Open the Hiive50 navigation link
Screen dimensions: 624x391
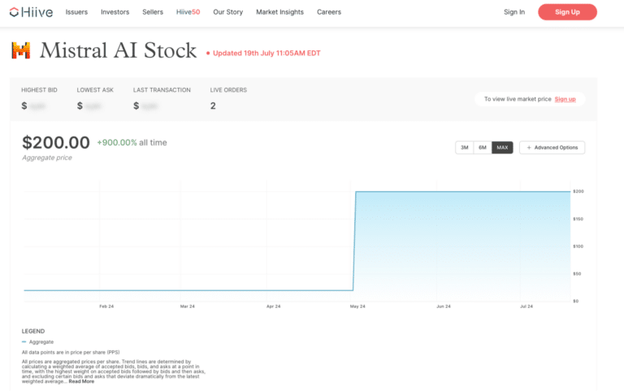pos(188,12)
